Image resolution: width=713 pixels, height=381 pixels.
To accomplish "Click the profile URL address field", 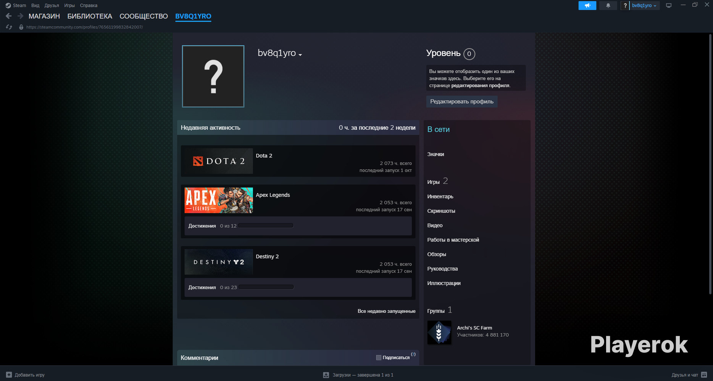I will [x=84, y=27].
